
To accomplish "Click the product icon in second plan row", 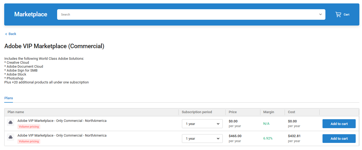I will [11, 137].
